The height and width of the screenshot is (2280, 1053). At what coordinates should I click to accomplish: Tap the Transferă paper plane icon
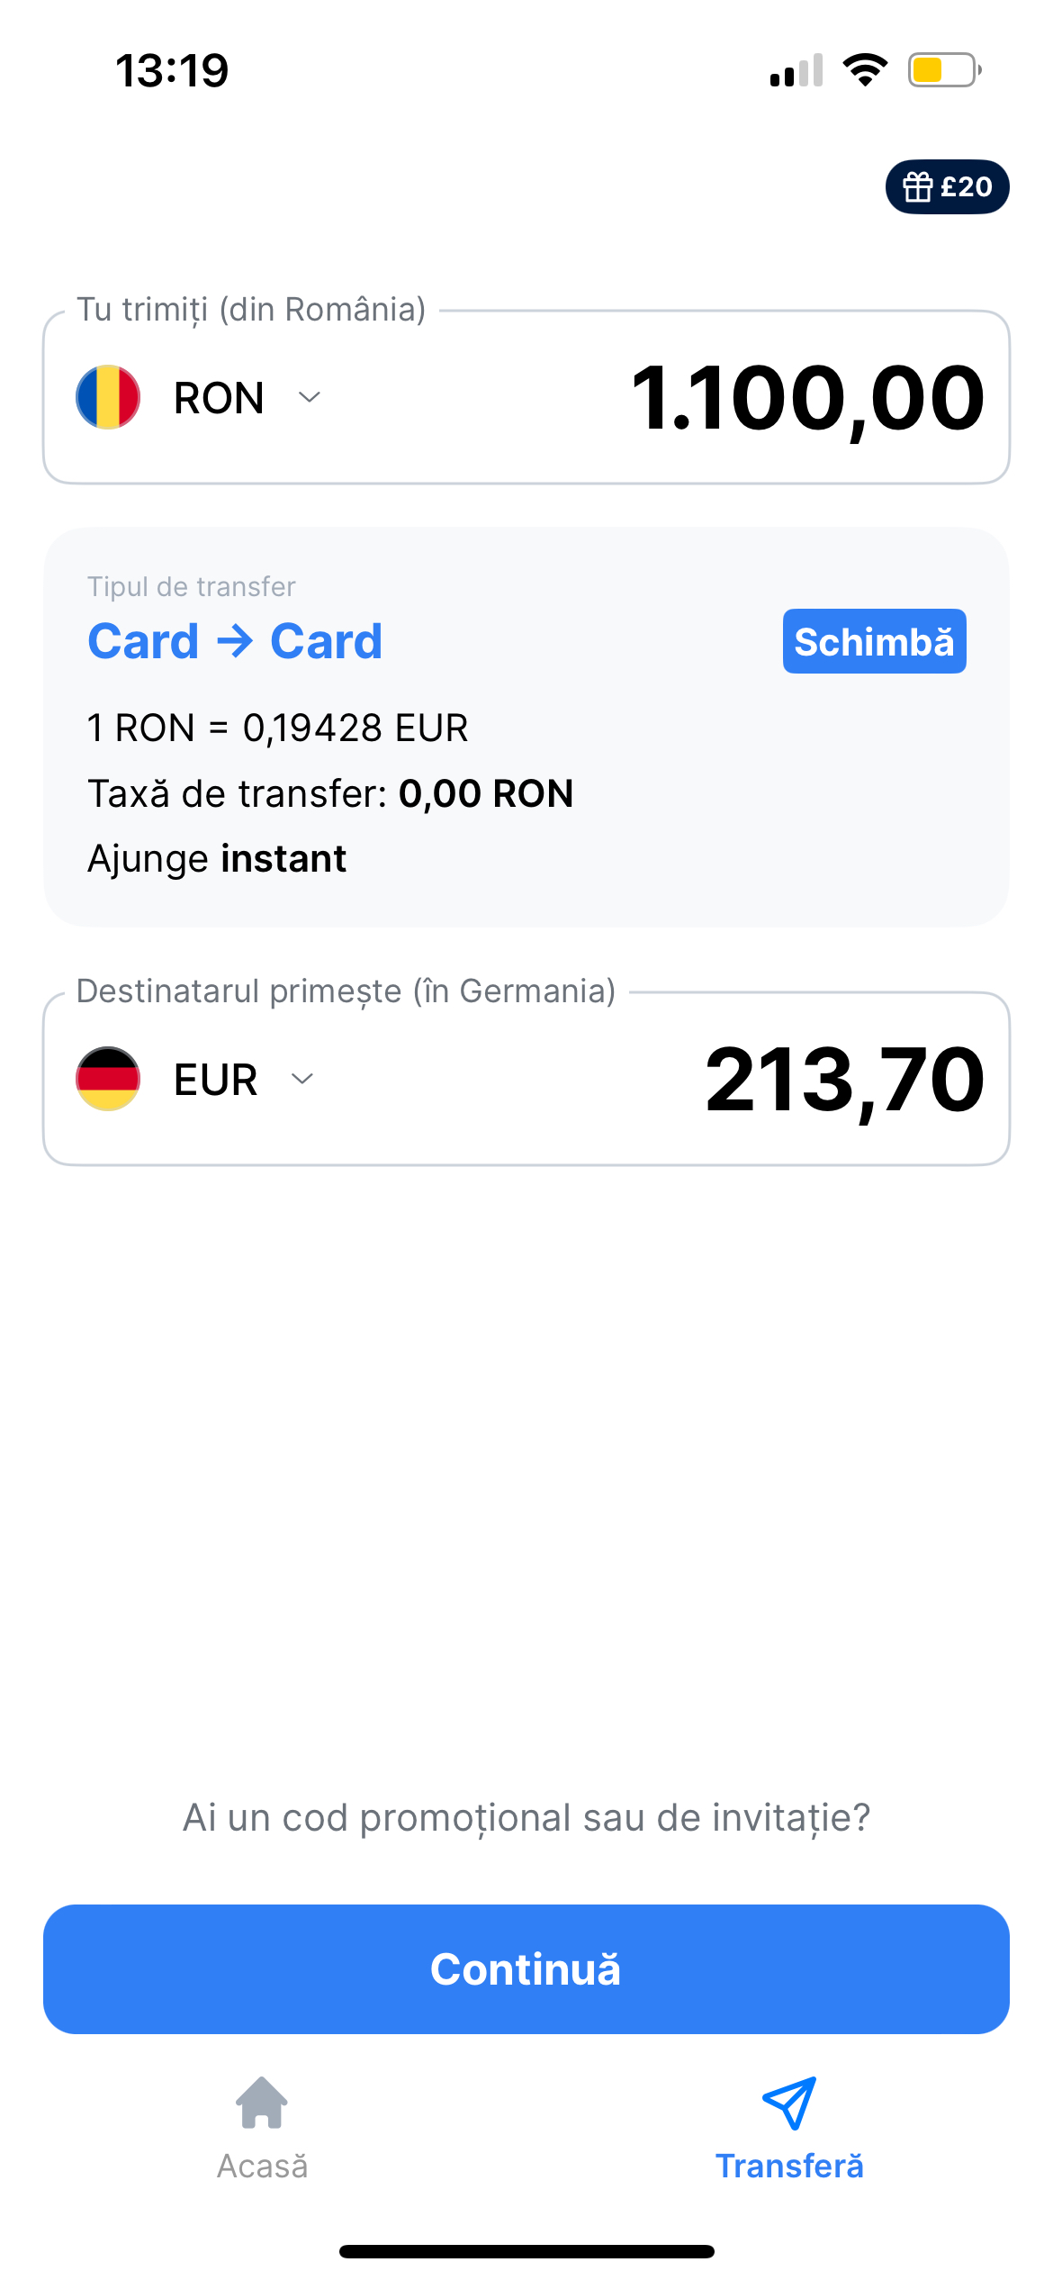click(x=789, y=2103)
